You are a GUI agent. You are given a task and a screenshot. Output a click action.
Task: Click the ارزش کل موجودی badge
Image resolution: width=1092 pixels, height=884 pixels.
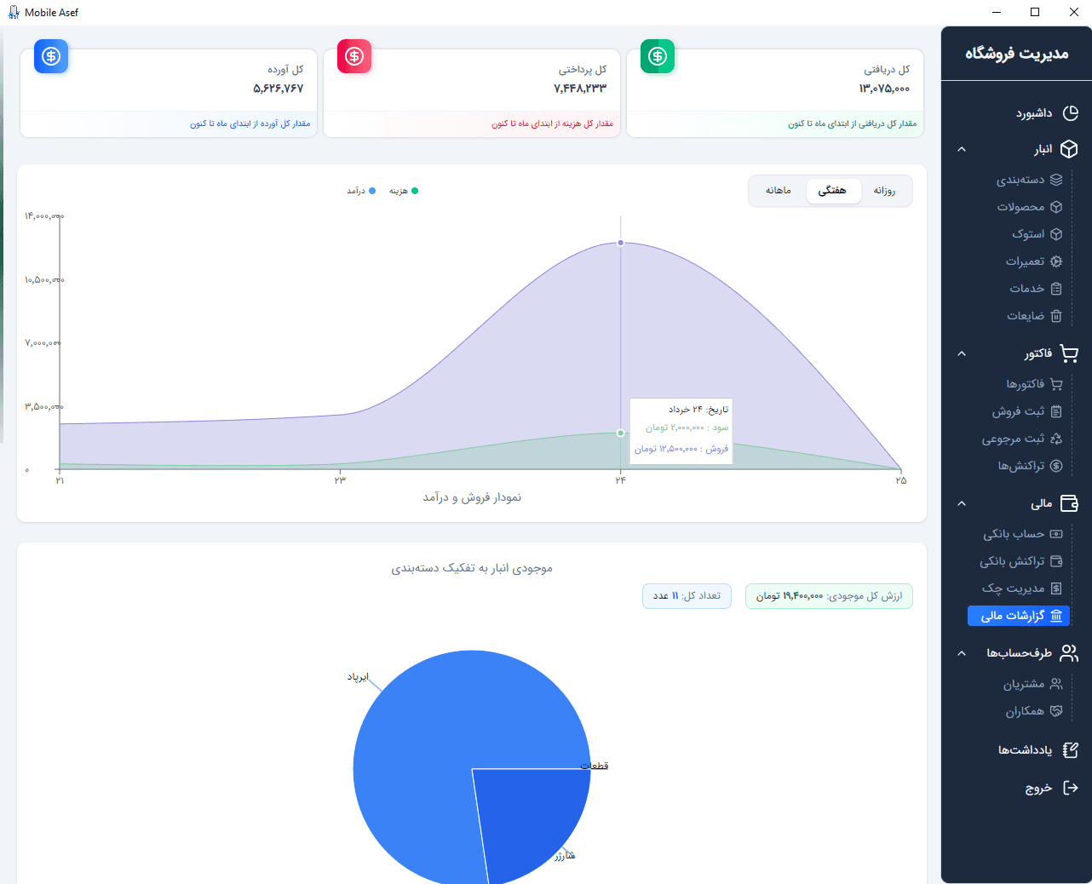coord(829,596)
